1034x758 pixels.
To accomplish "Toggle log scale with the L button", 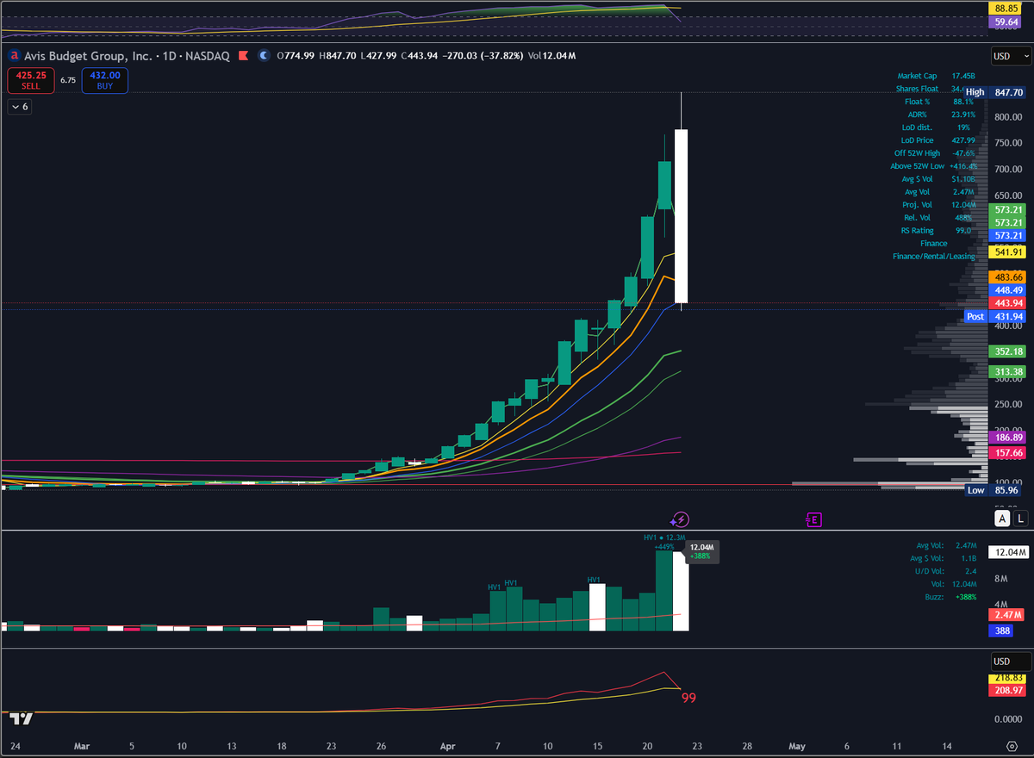I will tap(1021, 518).
